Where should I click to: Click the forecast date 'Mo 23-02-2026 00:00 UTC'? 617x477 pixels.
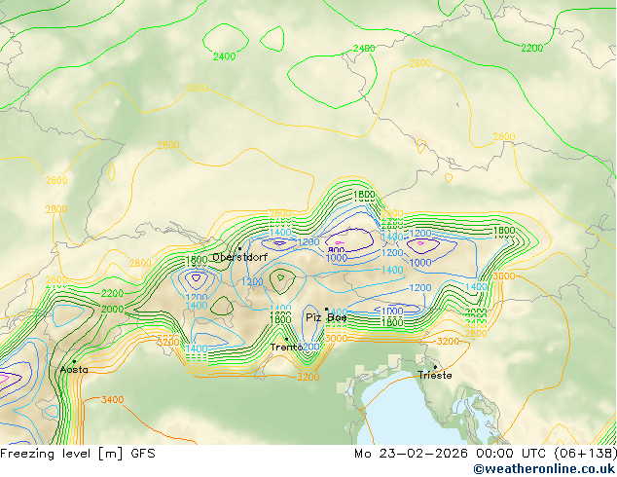click(x=453, y=454)
